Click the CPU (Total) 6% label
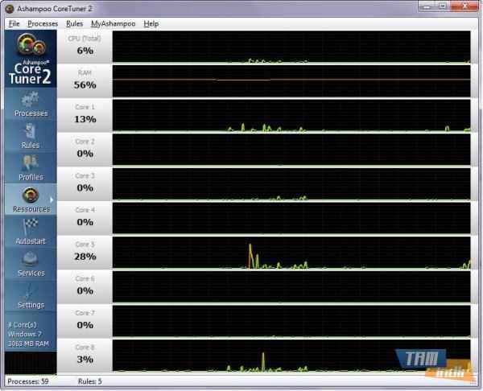Viewport: 483px width, 391px height. [x=85, y=47]
